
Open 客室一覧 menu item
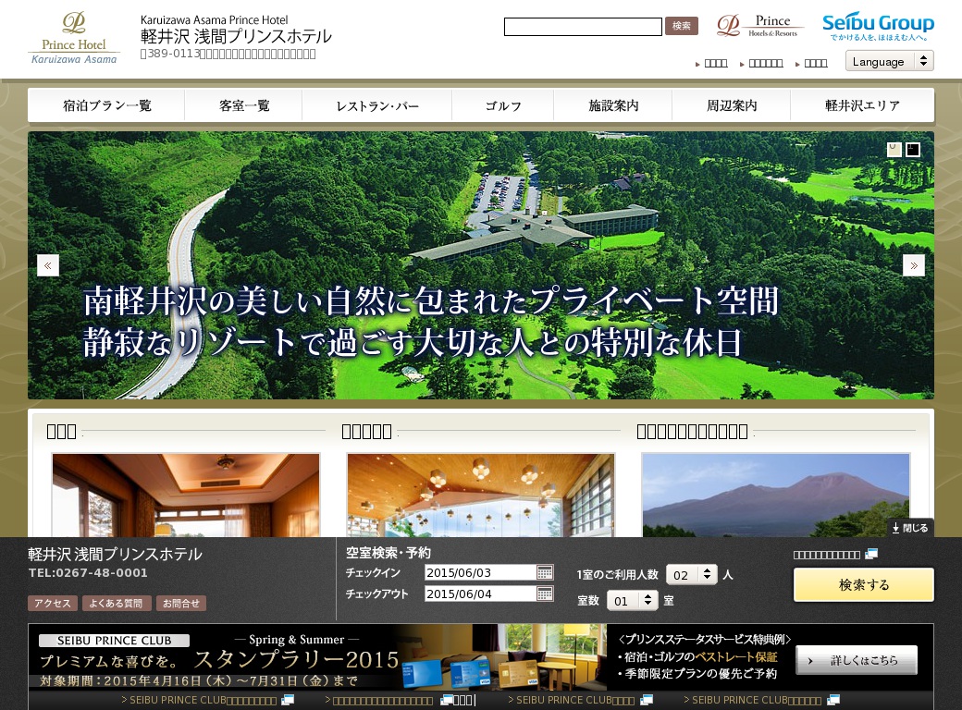click(244, 105)
